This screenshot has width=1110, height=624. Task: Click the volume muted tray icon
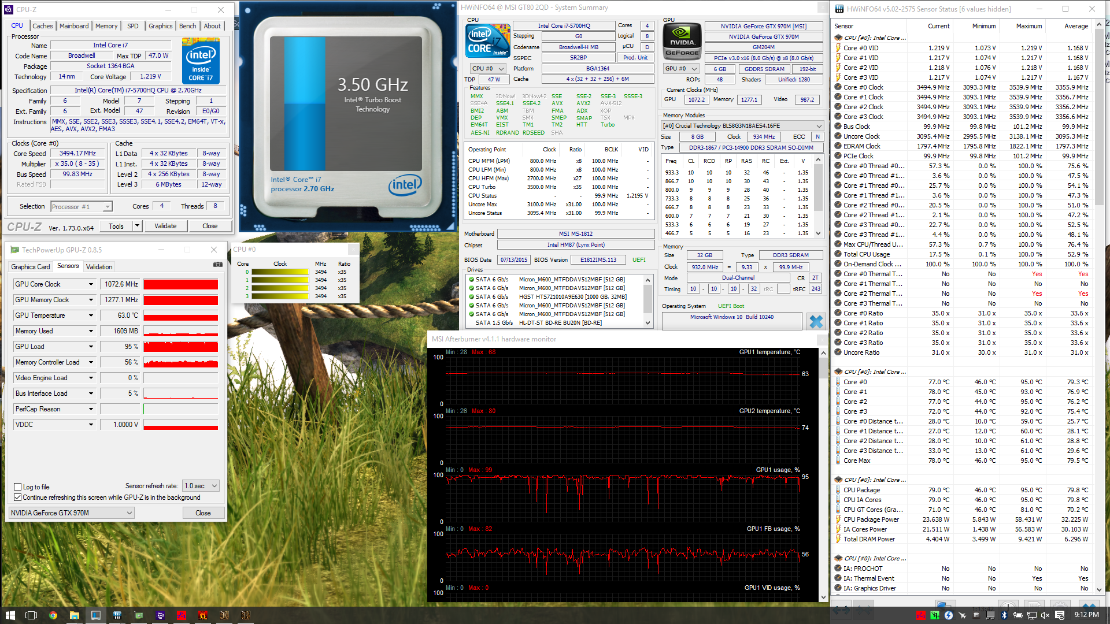(1045, 615)
